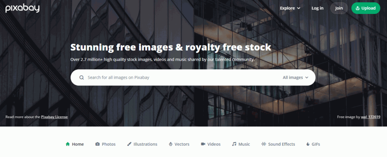Click the video camera icon for Videos

[x=203, y=144]
